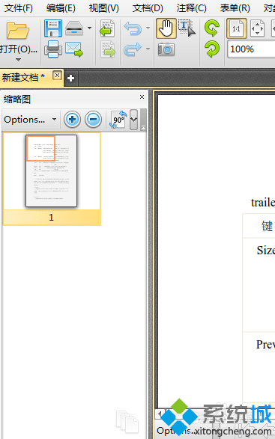Click the scanner icon
This screenshot has height=439, width=275.
point(74,28)
